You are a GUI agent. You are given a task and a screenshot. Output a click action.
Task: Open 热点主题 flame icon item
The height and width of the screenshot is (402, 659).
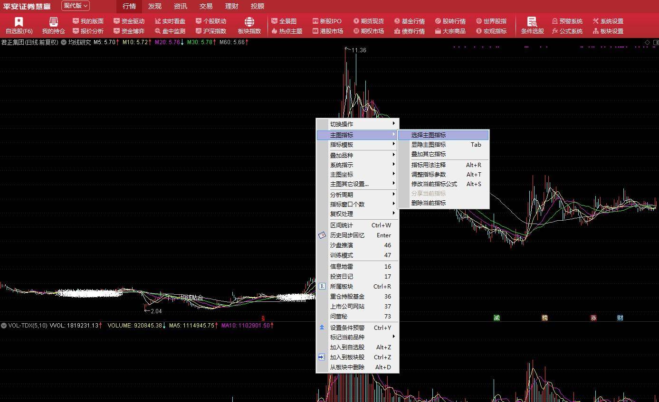[x=287, y=31]
